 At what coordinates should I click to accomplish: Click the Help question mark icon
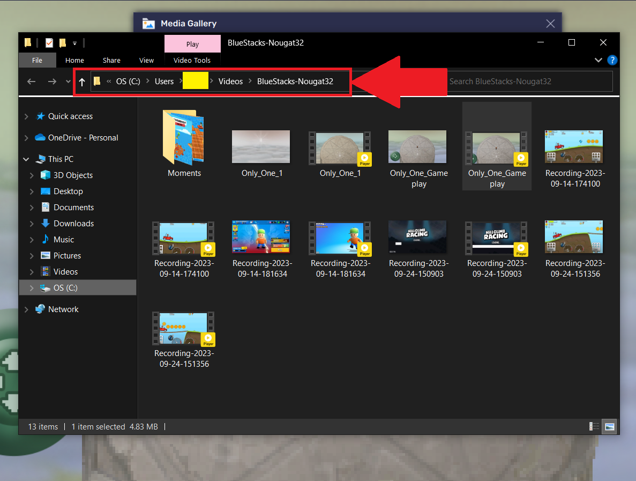point(612,60)
